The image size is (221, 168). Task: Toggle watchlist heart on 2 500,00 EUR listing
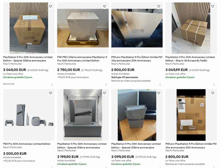(159, 6)
